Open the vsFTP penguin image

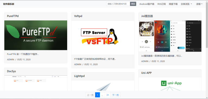pyautogui.click(x=103, y=38)
